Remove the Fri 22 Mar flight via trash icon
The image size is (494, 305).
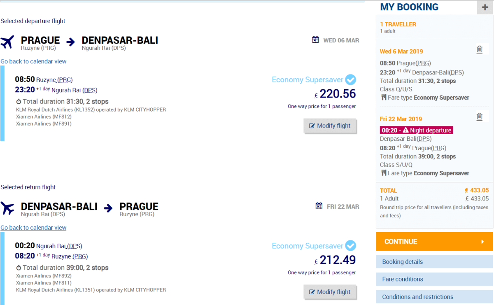[x=480, y=117]
